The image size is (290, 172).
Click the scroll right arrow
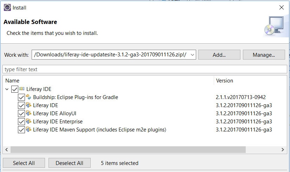coord(283,149)
